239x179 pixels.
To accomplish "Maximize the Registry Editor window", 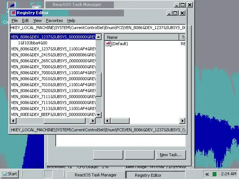I will 175,13.
